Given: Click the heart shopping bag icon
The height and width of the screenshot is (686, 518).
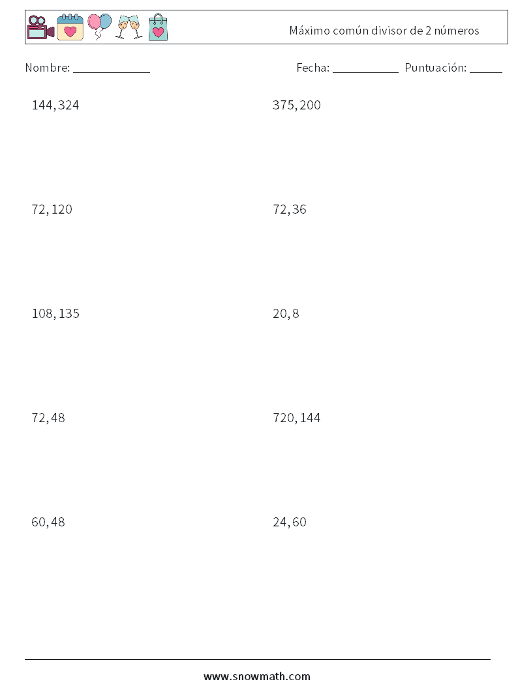Looking at the screenshot, I should pos(158,27).
